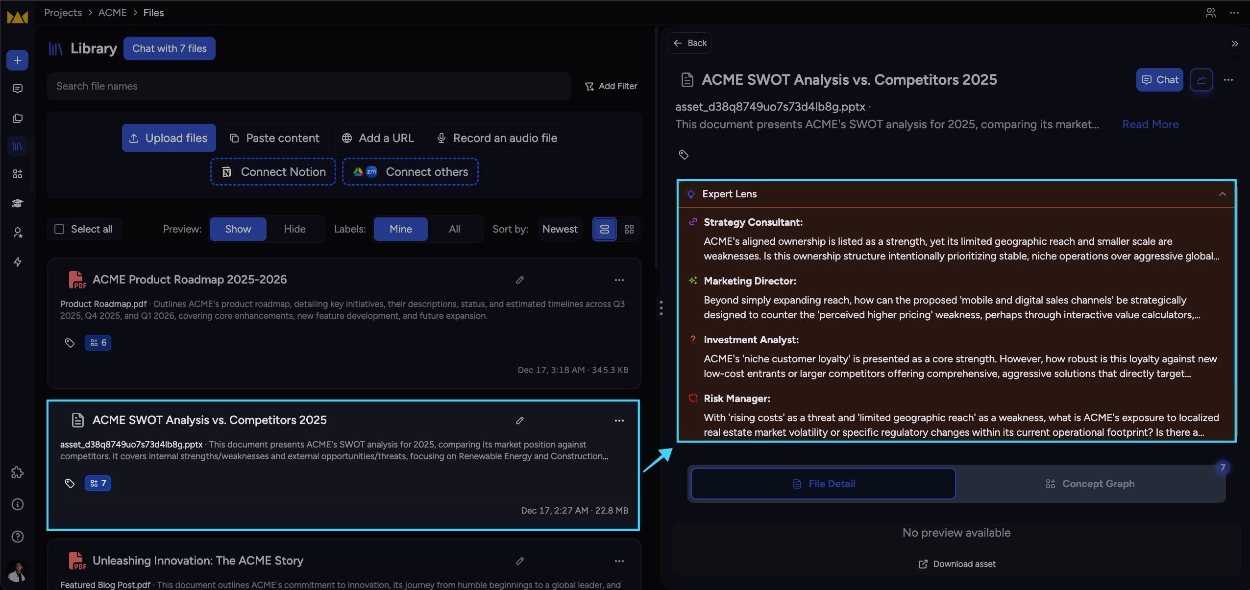Screen dimensions: 1250x590
Task: Collapse the right detail panel
Action: click(x=1234, y=44)
